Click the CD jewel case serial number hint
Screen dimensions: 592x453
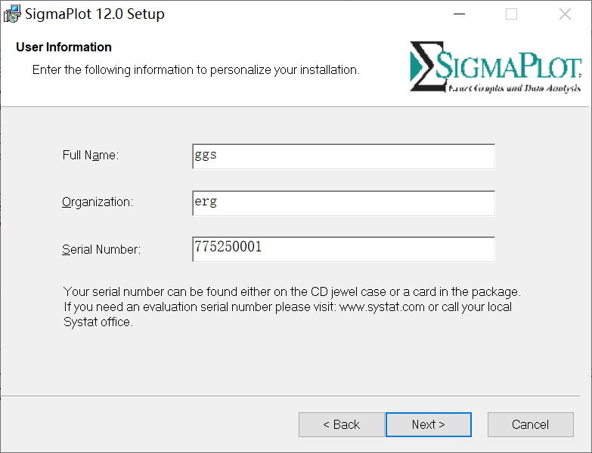pyautogui.click(x=292, y=291)
